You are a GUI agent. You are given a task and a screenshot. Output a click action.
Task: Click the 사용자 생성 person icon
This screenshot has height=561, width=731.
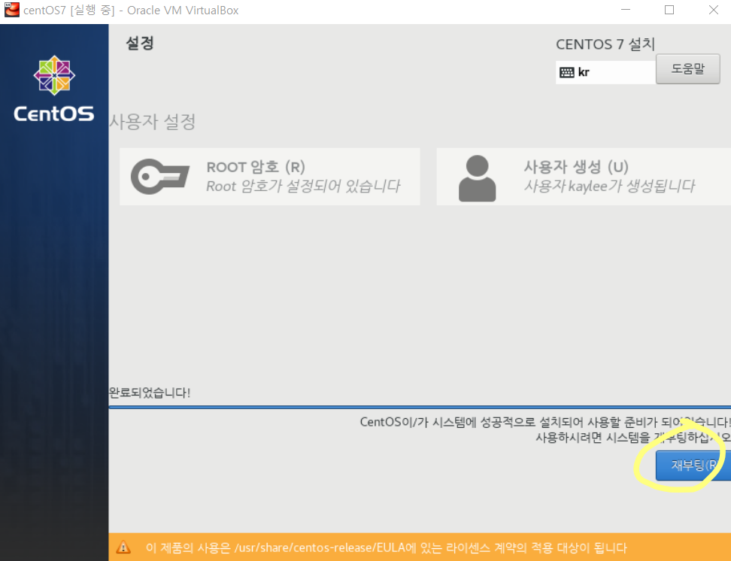click(477, 178)
